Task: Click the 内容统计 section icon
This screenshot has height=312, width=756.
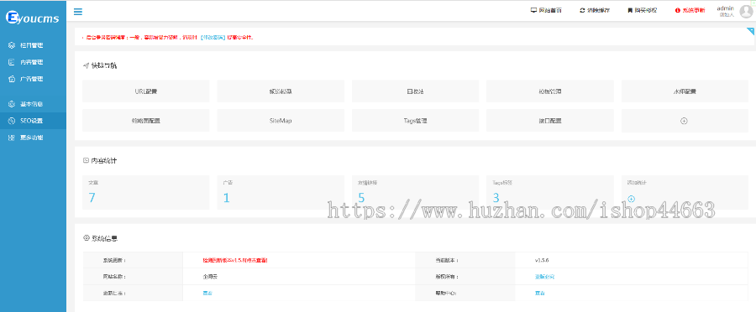Action: click(86, 161)
